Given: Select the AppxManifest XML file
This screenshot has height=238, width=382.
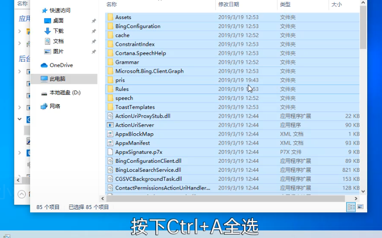Looking at the screenshot, I should [x=132, y=143].
